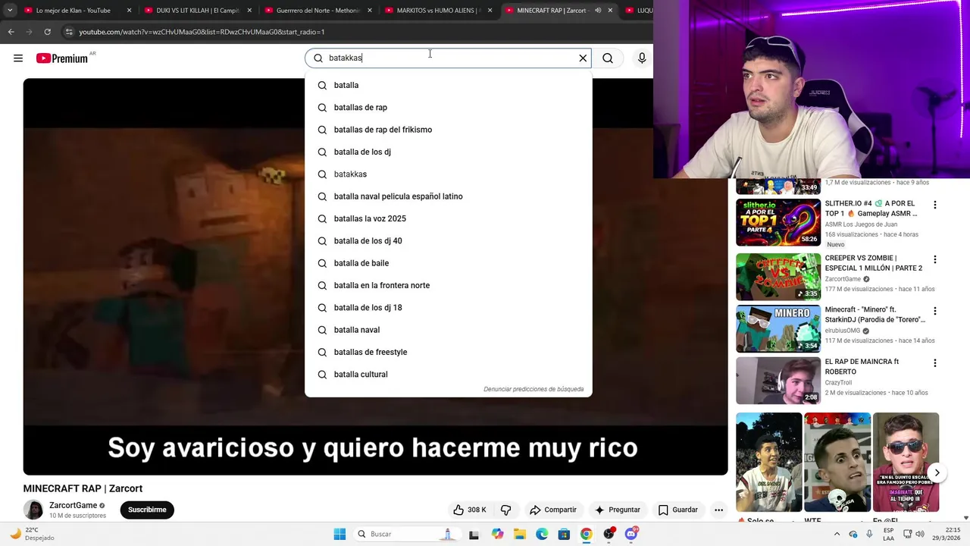Open Discord from the taskbar
The height and width of the screenshot is (546, 970).
631,534
